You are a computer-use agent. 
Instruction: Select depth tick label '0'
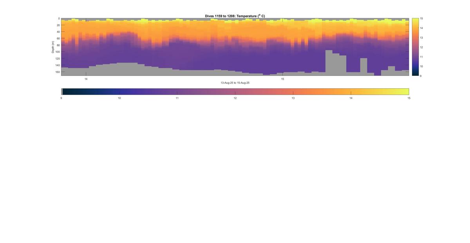[59, 18]
